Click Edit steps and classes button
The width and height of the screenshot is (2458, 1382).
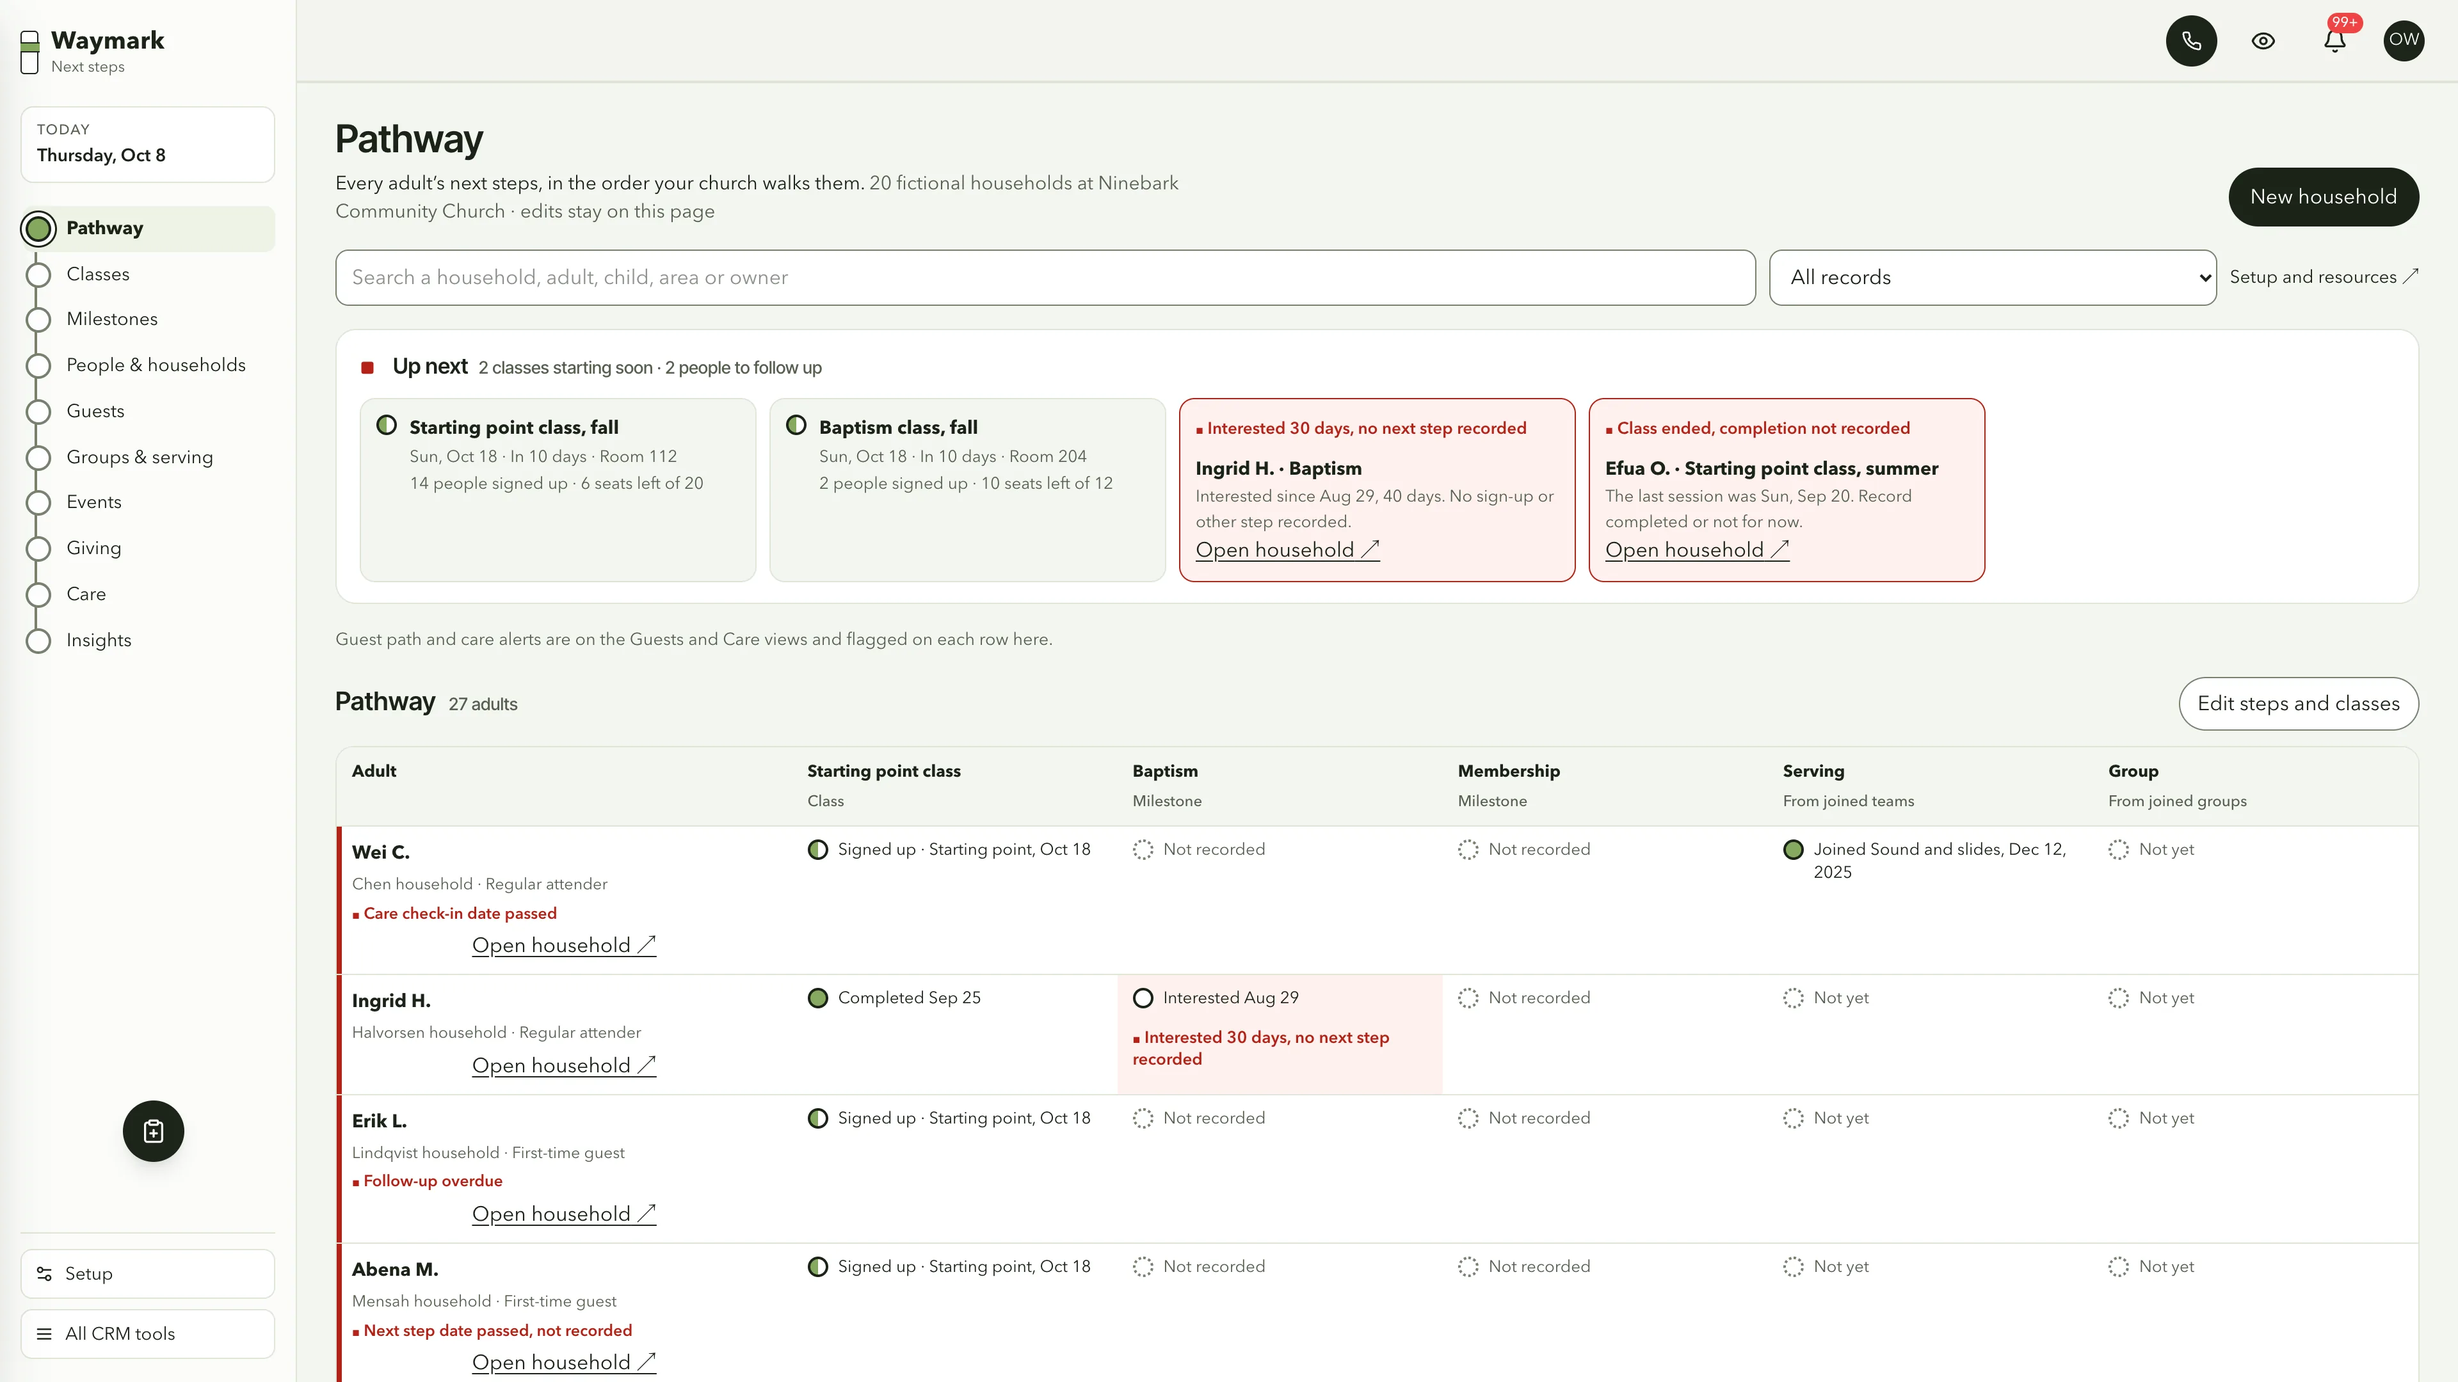(2298, 704)
